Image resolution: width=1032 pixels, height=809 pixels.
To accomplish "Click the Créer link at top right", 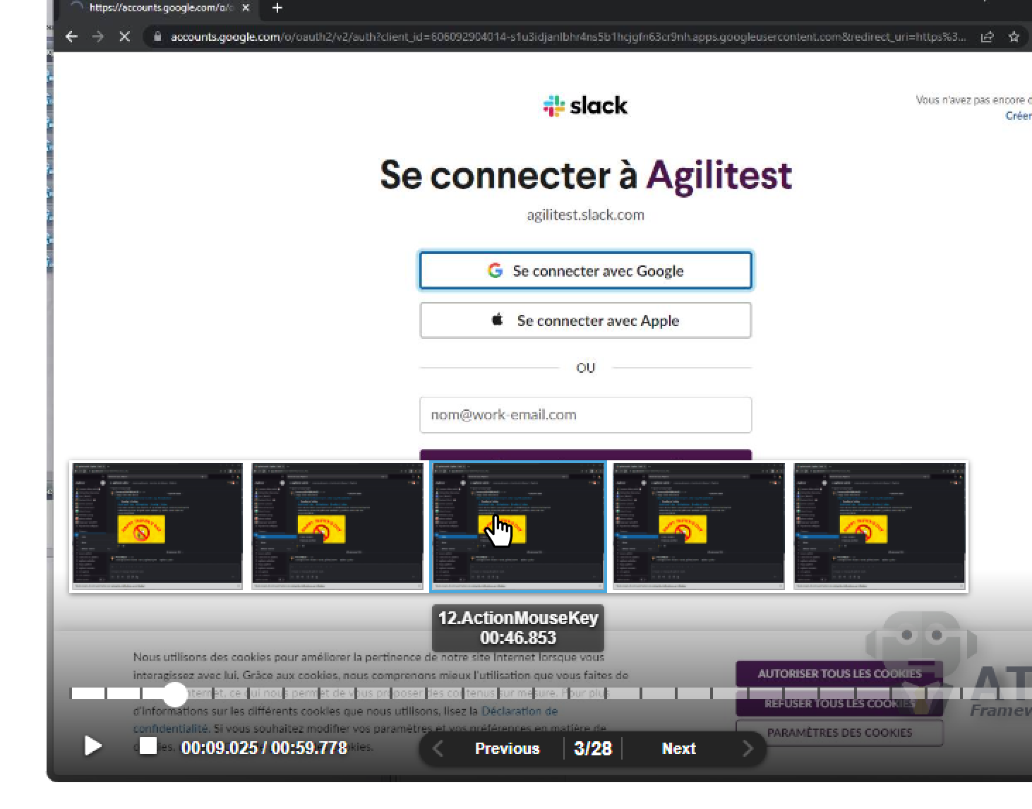I will coord(1019,116).
